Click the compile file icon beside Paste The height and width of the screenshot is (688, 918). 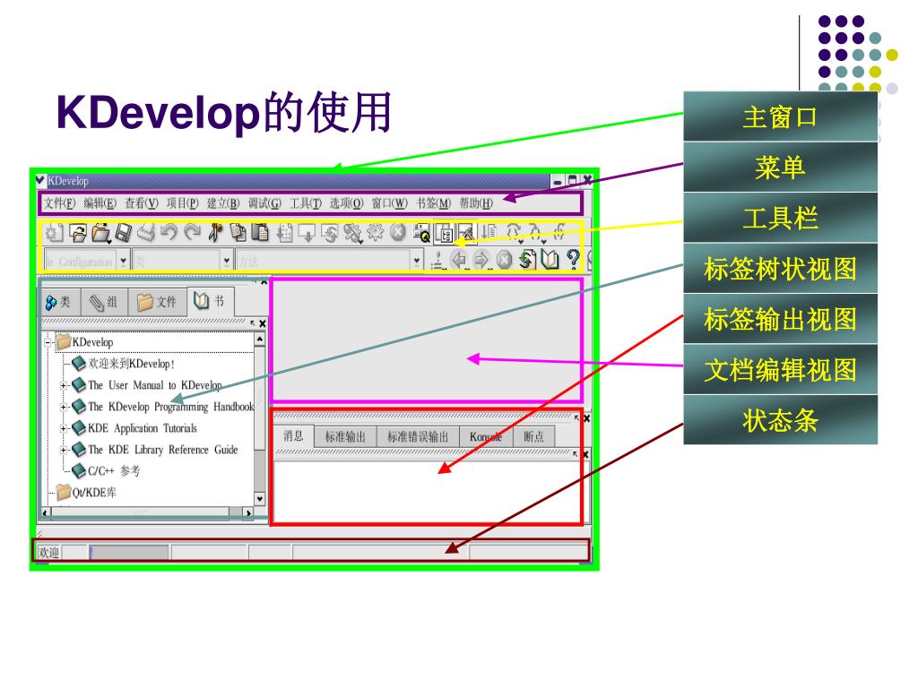pos(285,233)
